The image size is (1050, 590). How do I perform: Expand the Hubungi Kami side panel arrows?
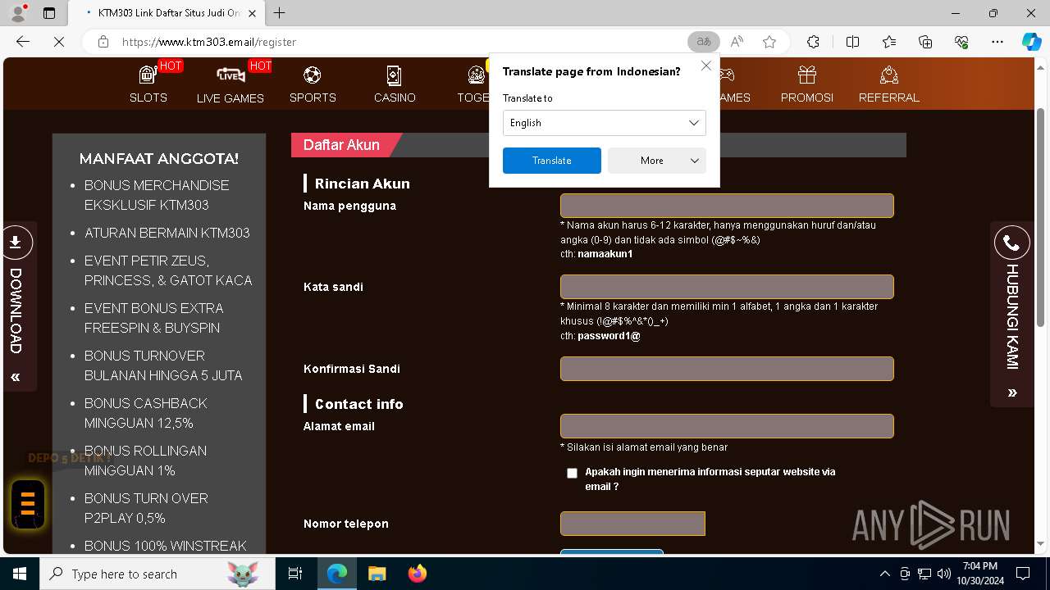point(1012,393)
